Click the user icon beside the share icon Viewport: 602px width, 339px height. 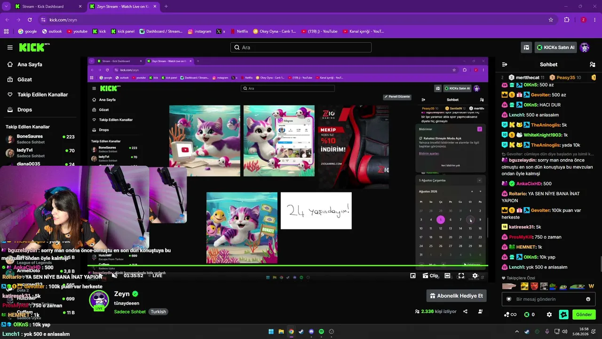[x=480, y=312]
